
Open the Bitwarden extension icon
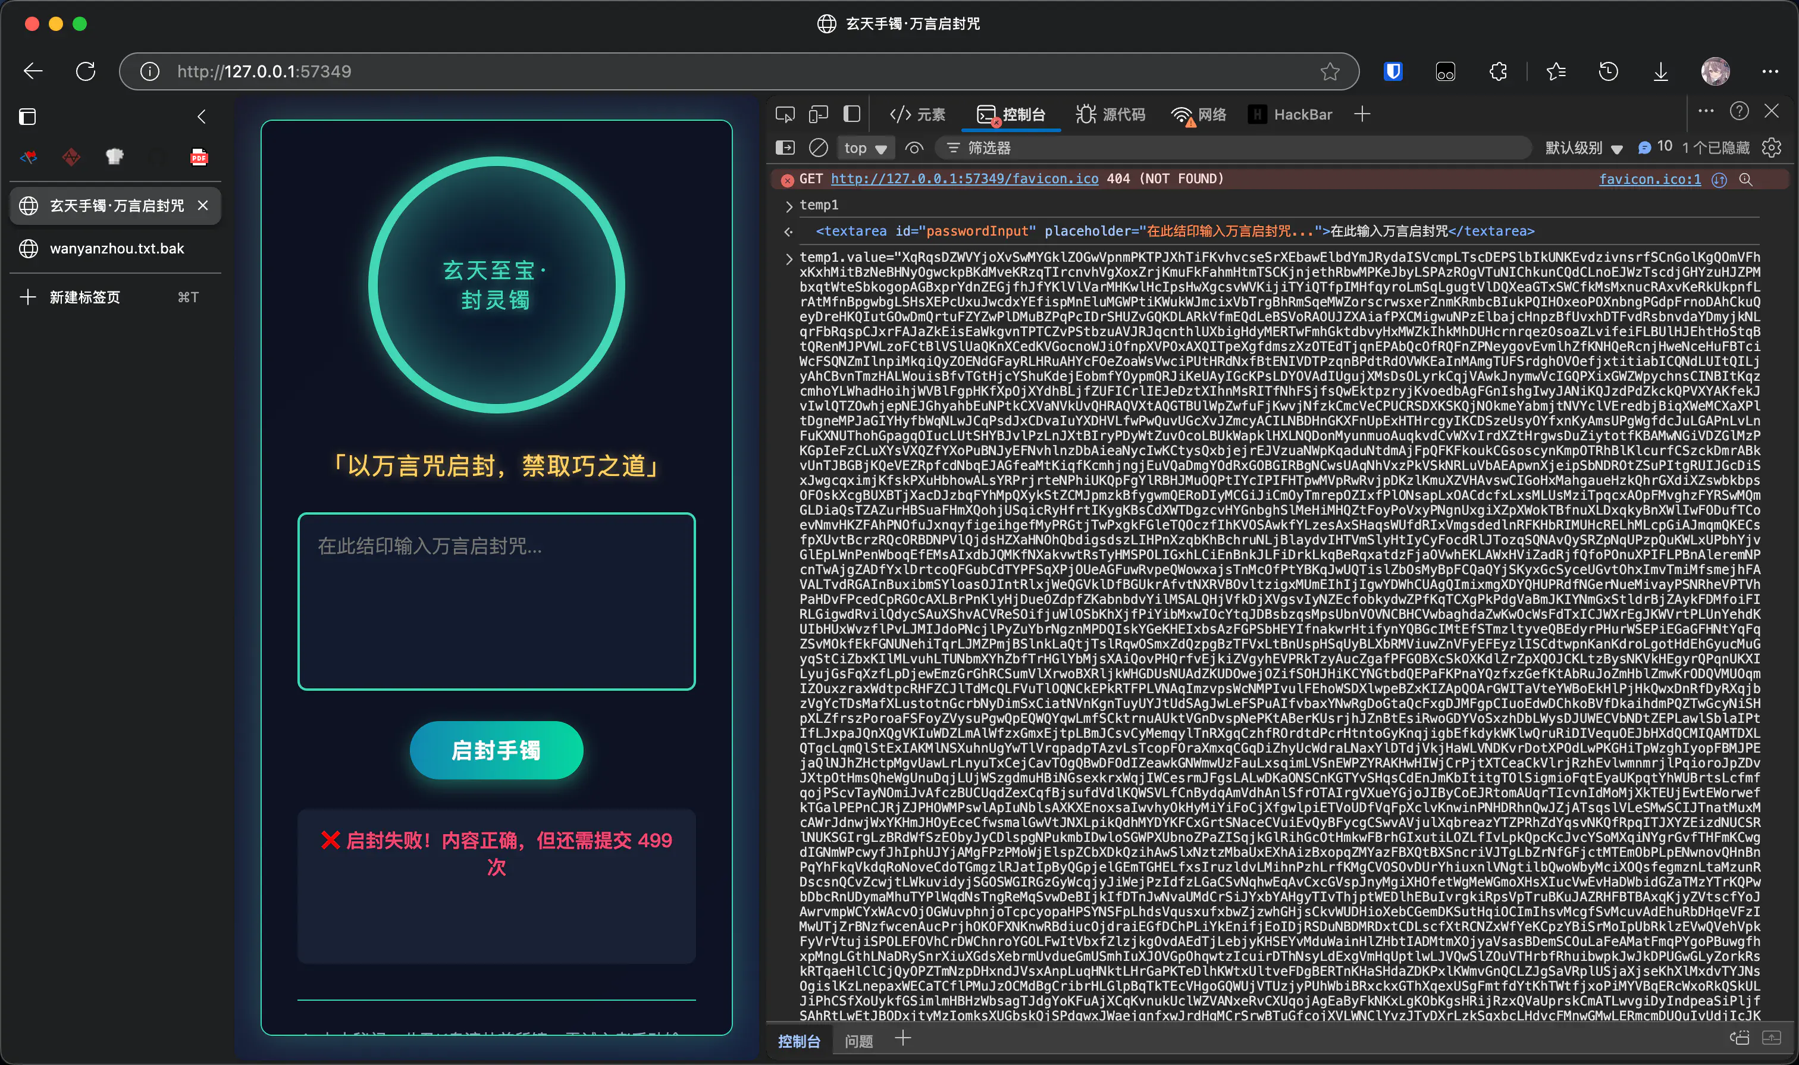coord(1393,71)
